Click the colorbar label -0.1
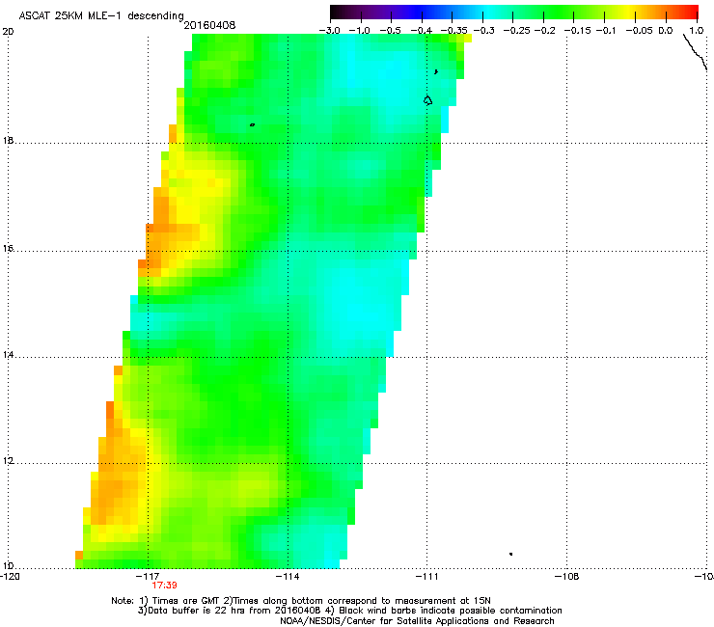Viewport: 714px width, 627px height. [606, 31]
